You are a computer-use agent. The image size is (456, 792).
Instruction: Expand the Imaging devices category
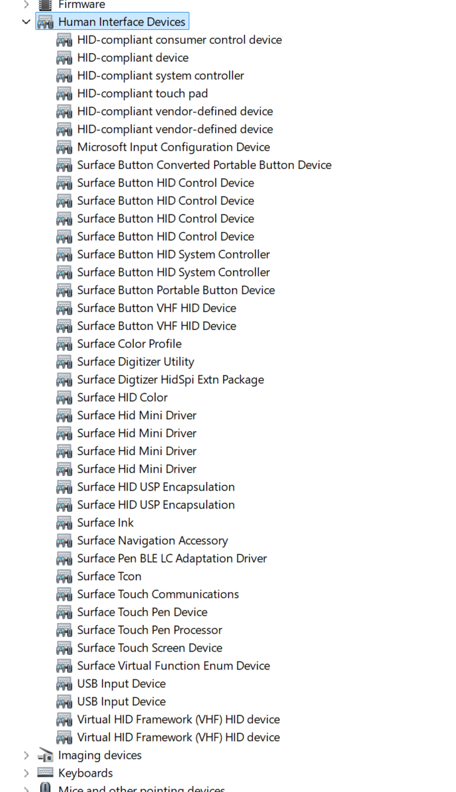(26, 755)
